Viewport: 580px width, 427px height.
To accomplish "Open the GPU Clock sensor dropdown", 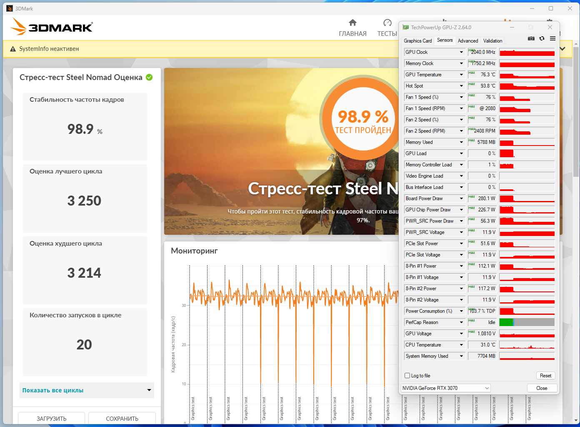I will pyautogui.click(x=462, y=52).
